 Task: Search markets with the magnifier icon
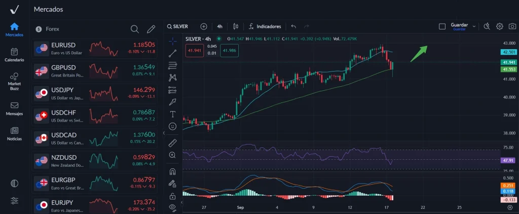(135, 29)
